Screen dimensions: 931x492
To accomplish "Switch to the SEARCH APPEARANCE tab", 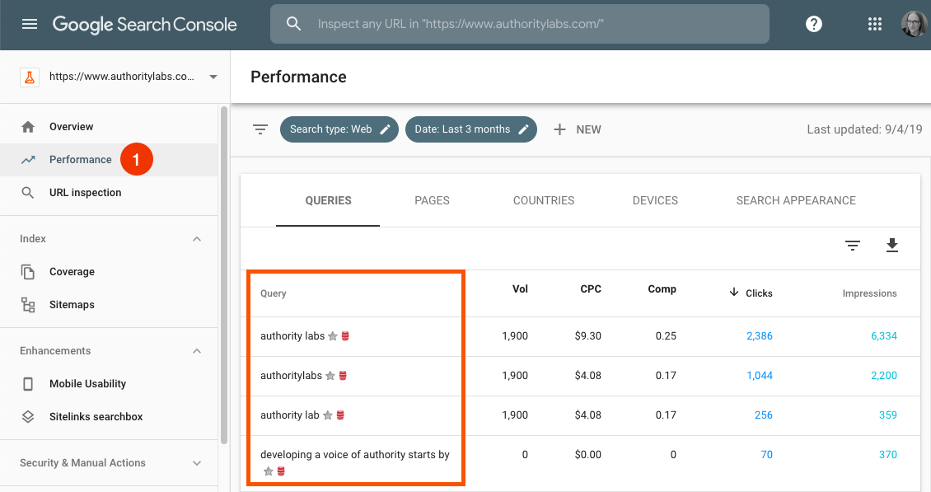I will click(796, 201).
